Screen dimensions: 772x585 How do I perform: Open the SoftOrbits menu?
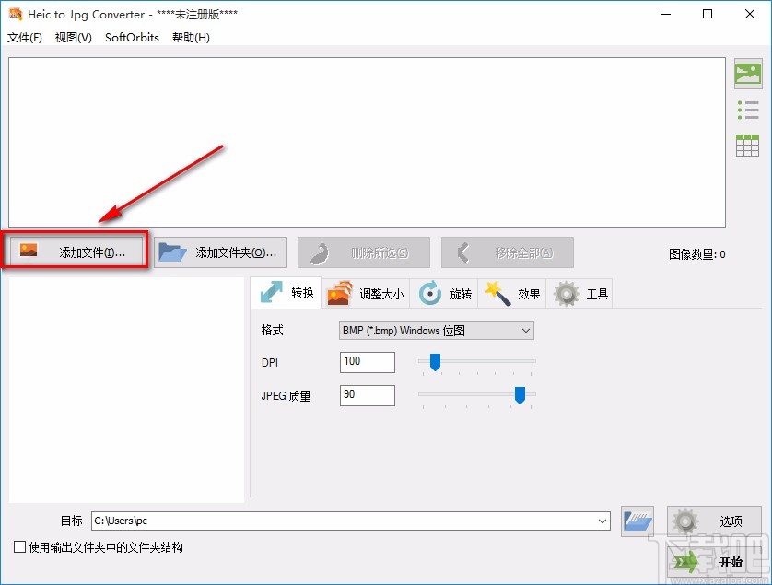pos(131,38)
